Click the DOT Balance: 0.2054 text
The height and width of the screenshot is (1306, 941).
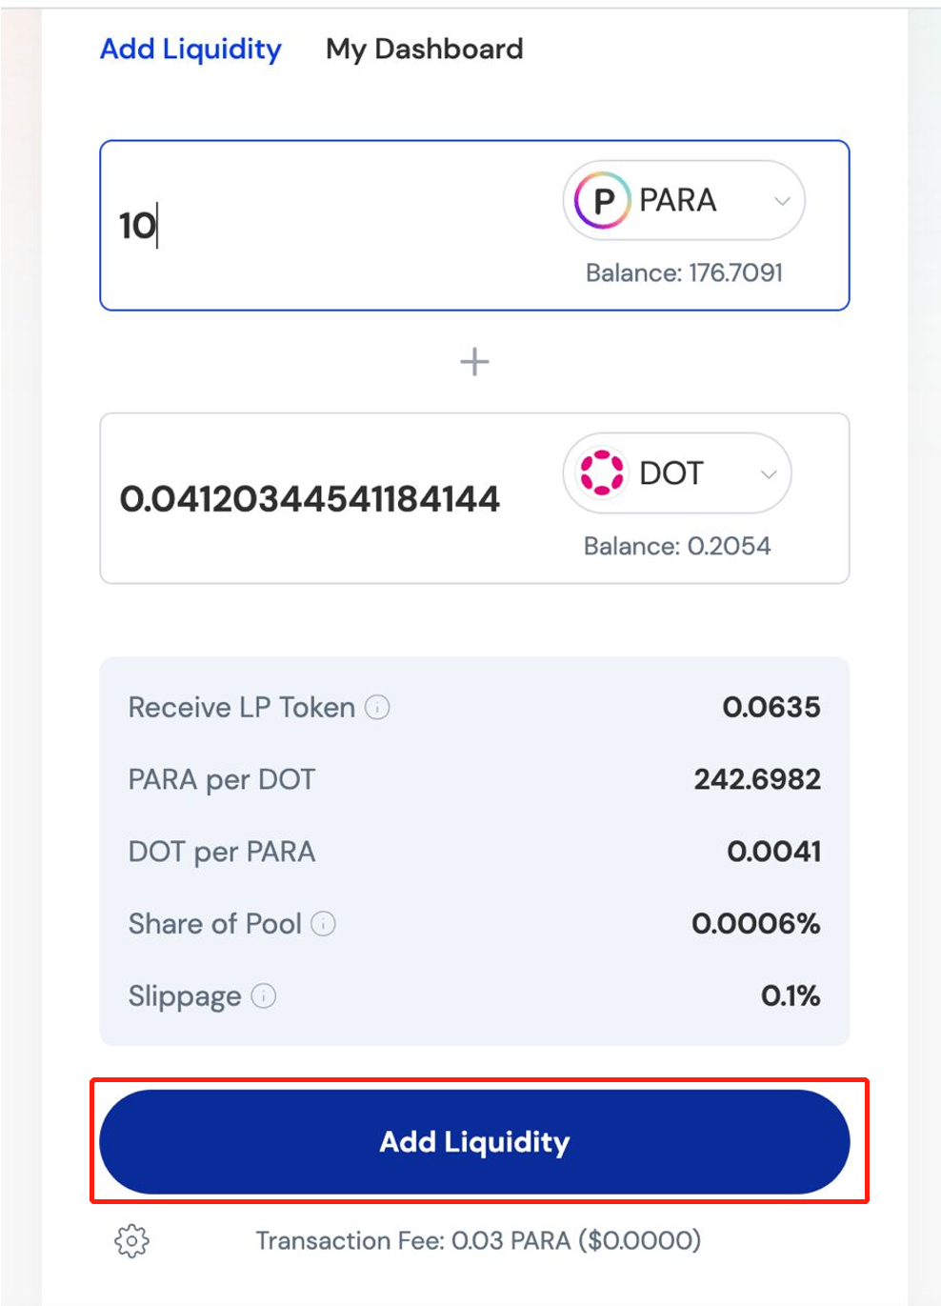677,546
